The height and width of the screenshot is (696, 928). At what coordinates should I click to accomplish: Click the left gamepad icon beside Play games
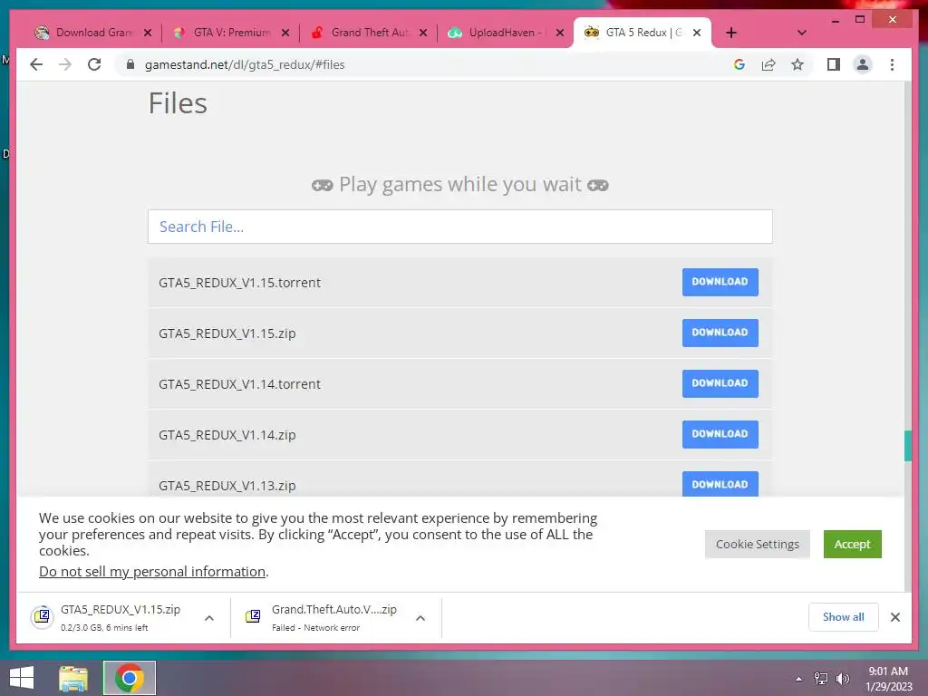pos(323,186)
